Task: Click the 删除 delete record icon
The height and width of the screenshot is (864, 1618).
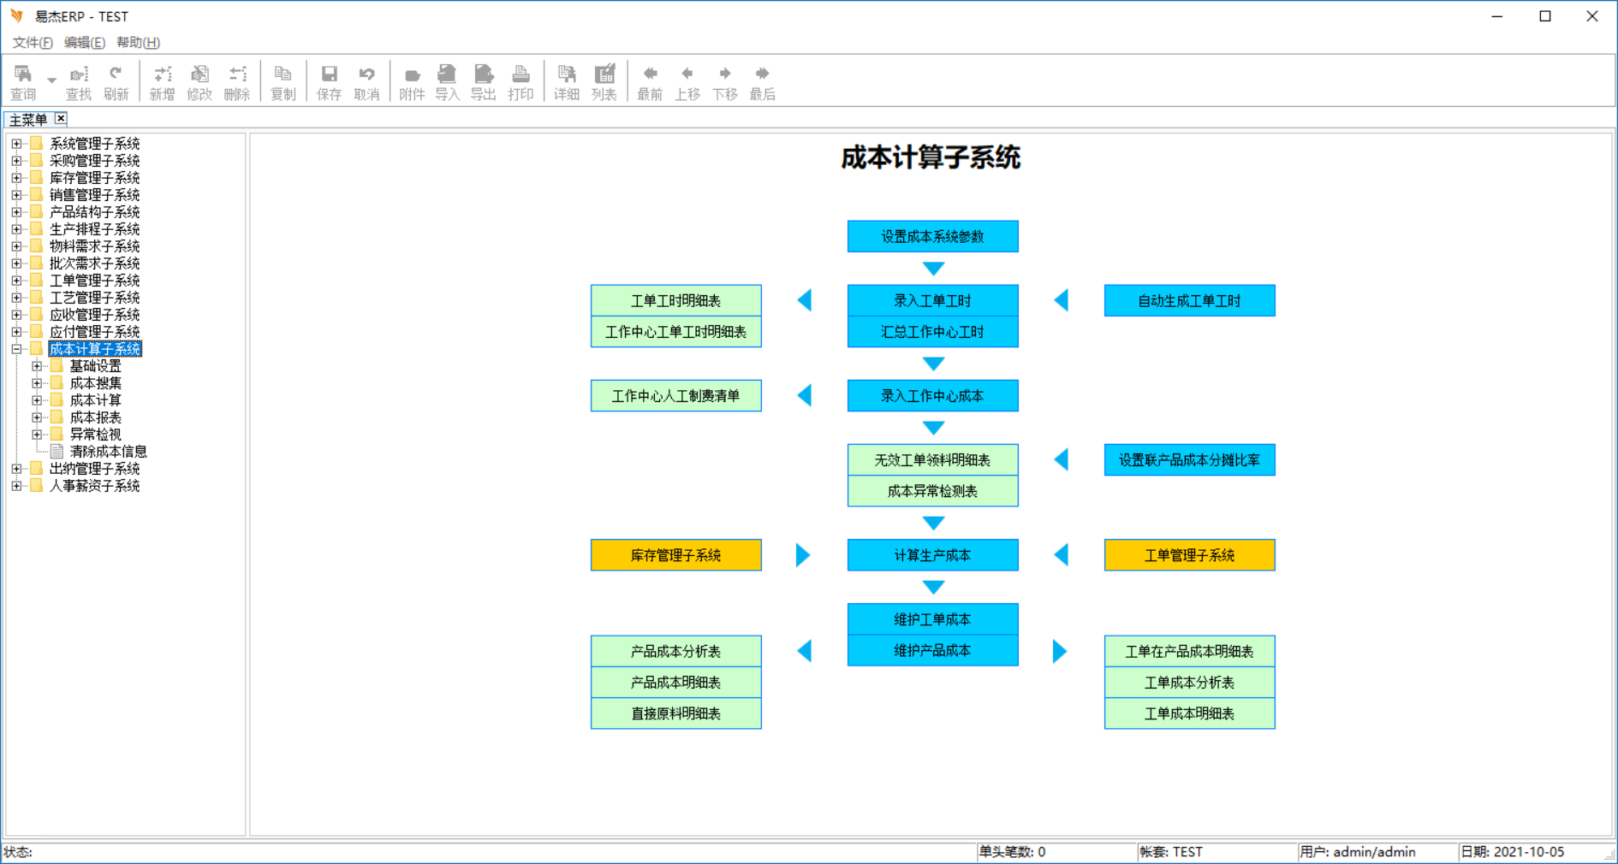Action: coord(237,82)
